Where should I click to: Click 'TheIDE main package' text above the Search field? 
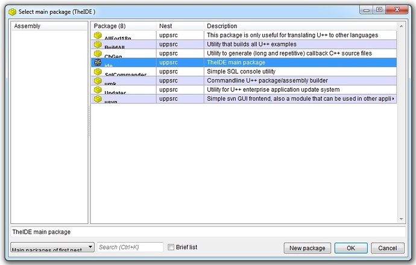[42, 232]
